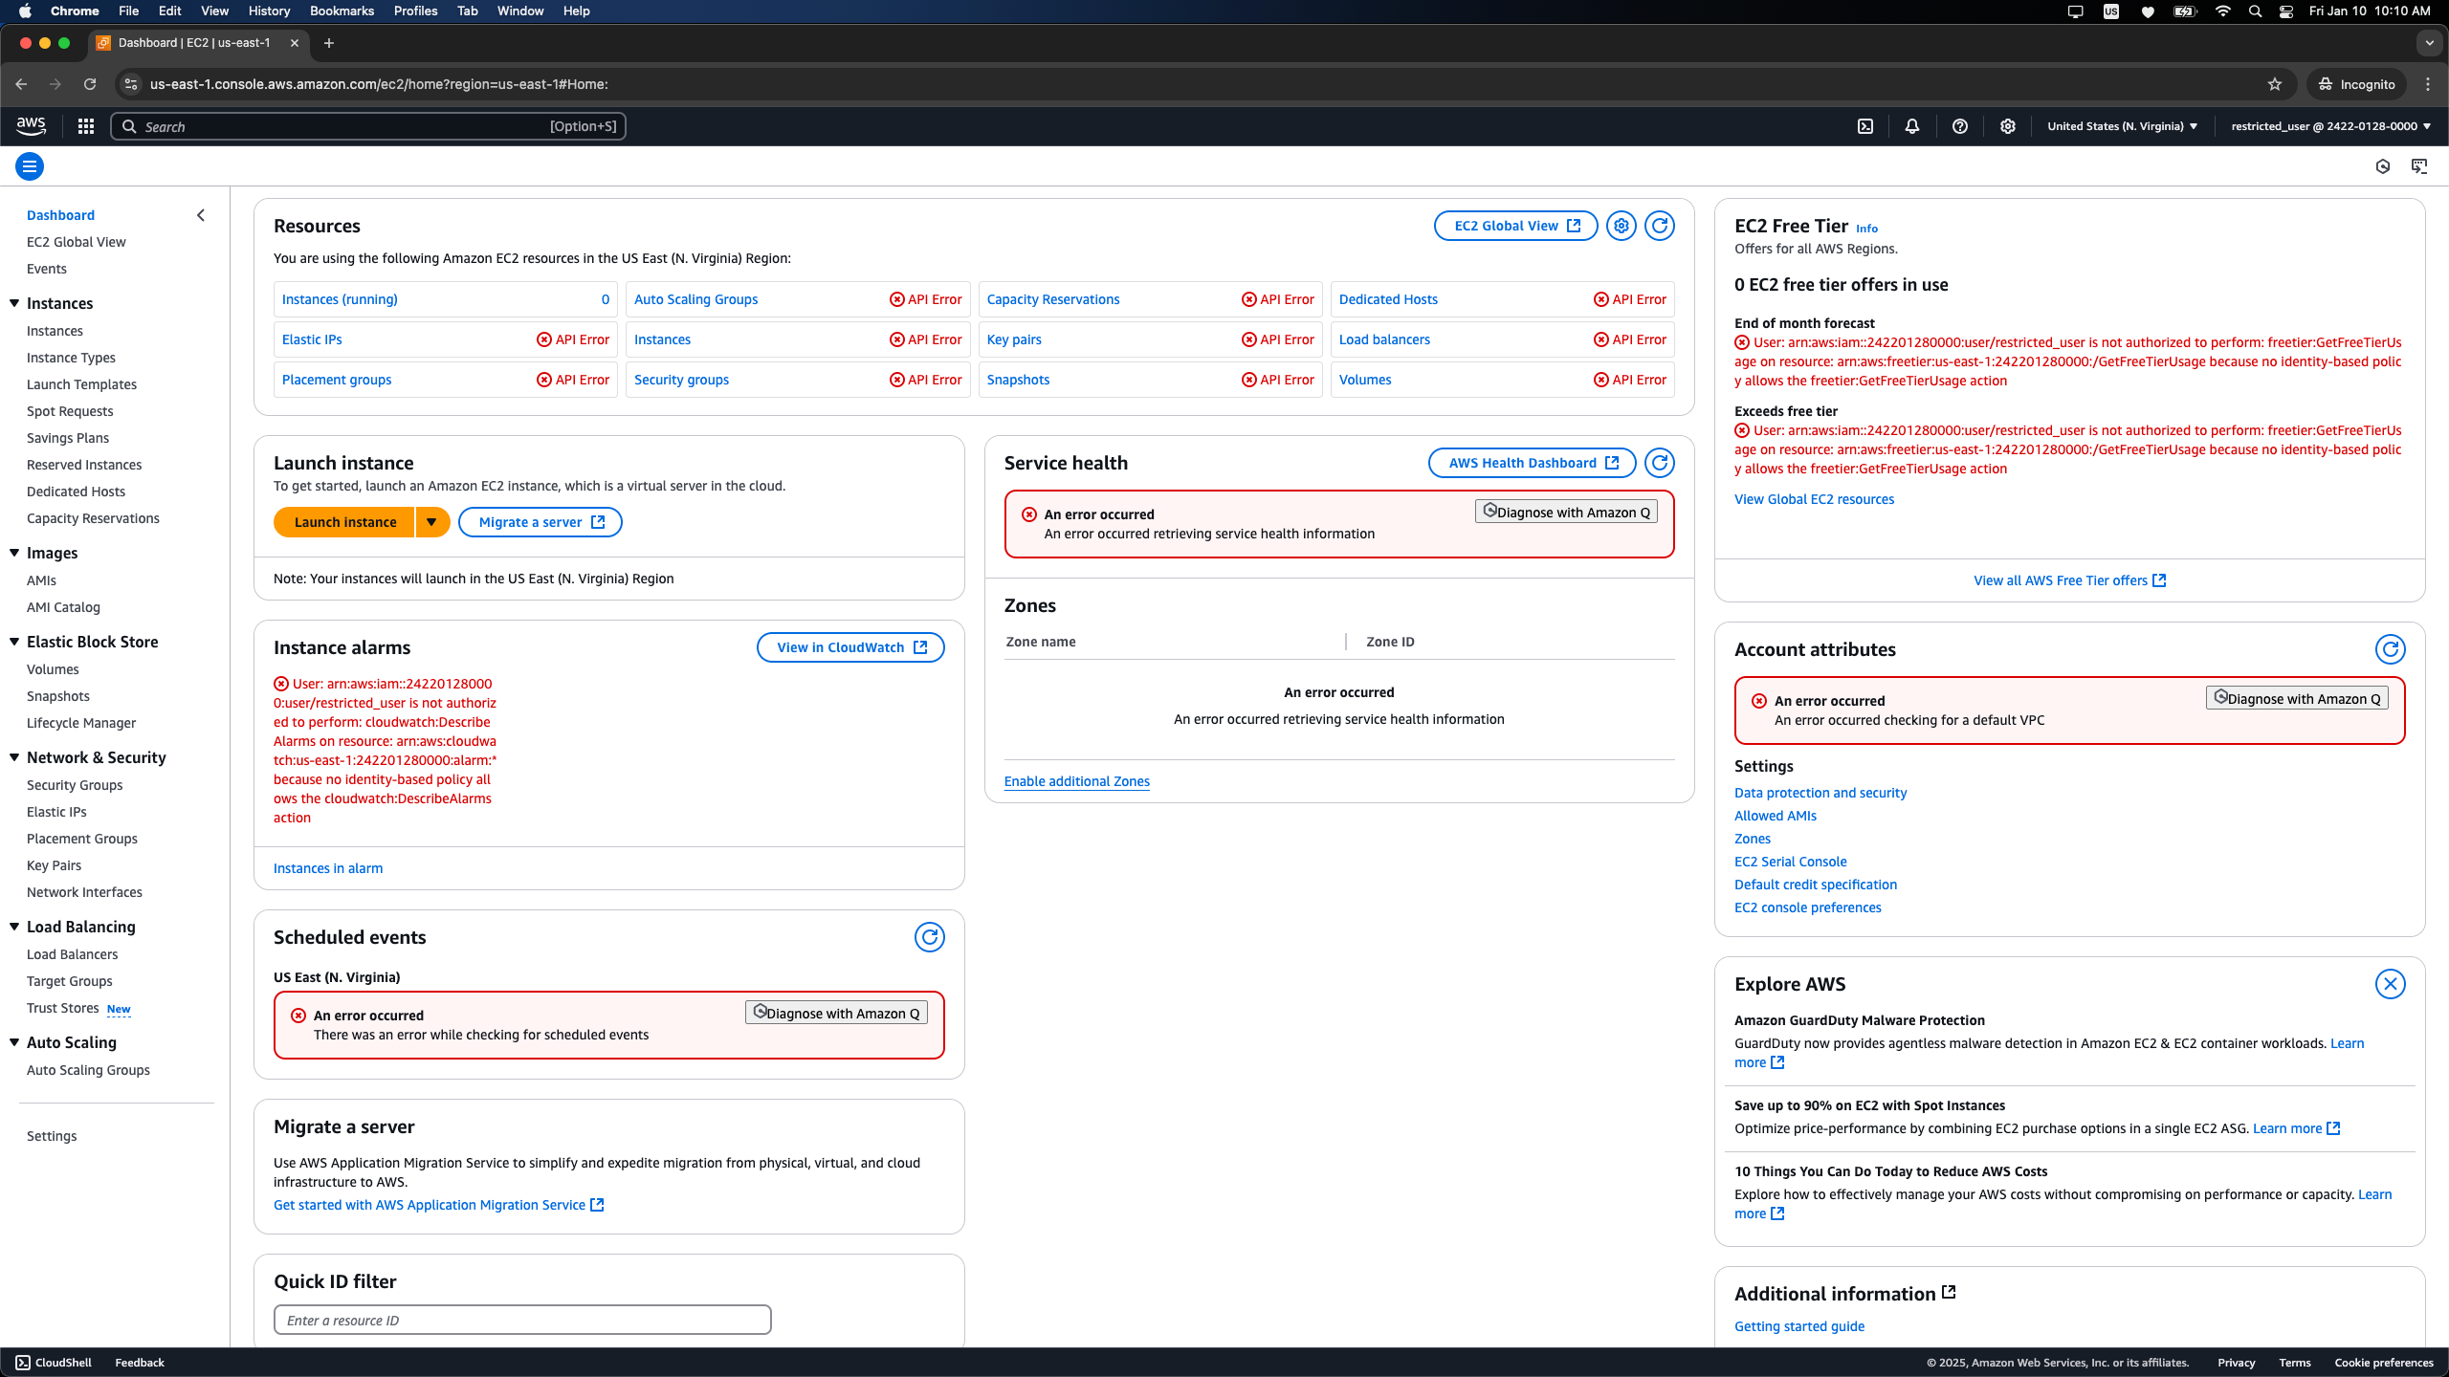The width and height of the screenshot is (2449, 1377).
Task: Click the panel icon beside the hexagon at top right
Action: coord(2419,166)
